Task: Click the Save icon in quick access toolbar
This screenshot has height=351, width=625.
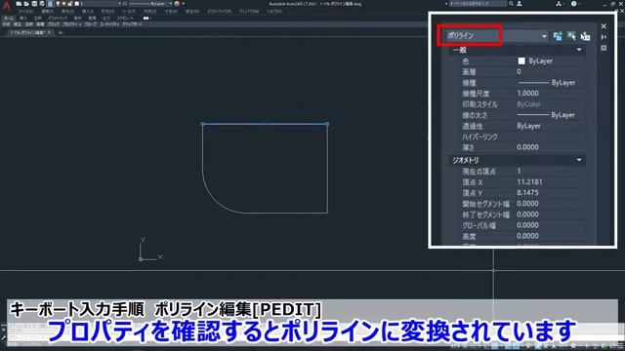Action: click(34, 4)
